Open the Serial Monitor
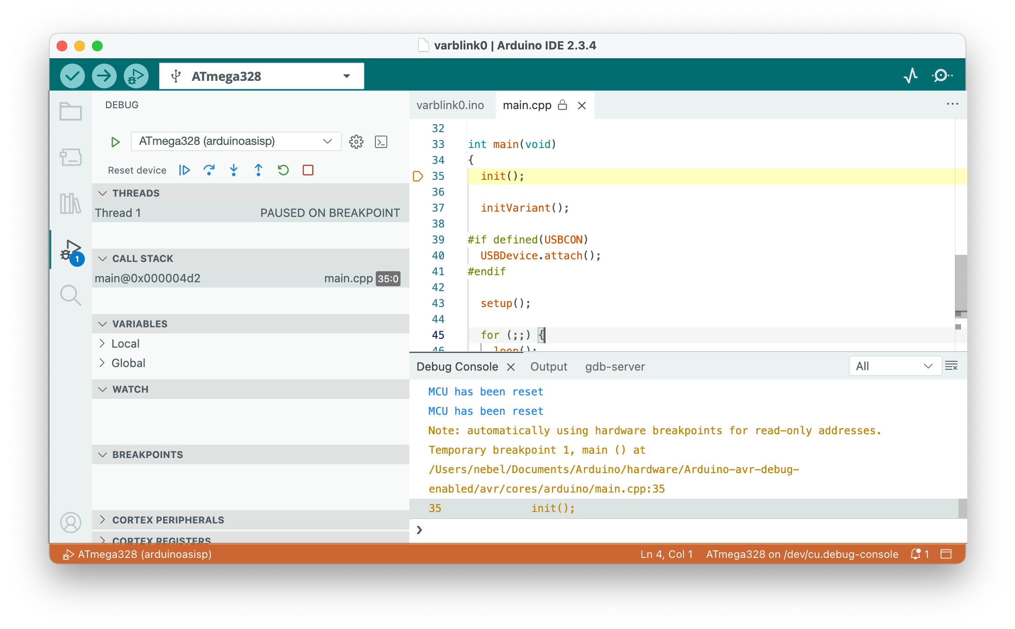Viewport: 1015px width, 629px height. point(942,76)
